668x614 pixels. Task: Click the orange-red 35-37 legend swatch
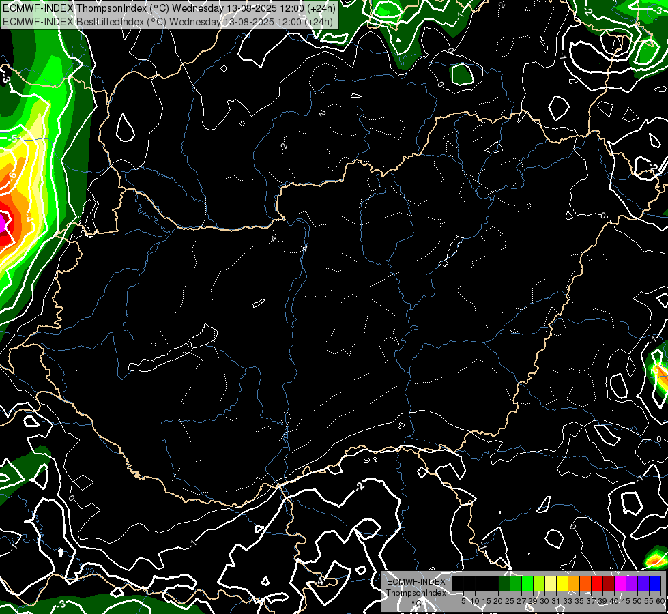[585, 584]
